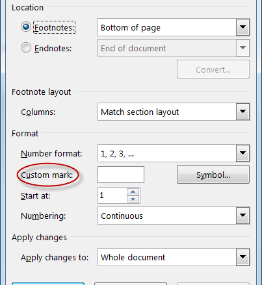The width and height of the screenshot is (262, 285).
Task: Expand the Number format dropdown arrow
Action: coord(242,153)
